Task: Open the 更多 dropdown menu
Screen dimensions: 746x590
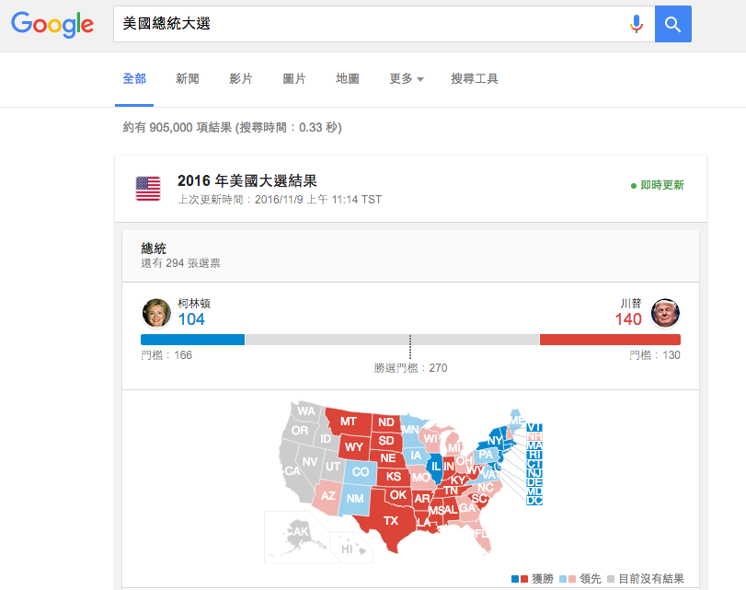Action: 405,79
